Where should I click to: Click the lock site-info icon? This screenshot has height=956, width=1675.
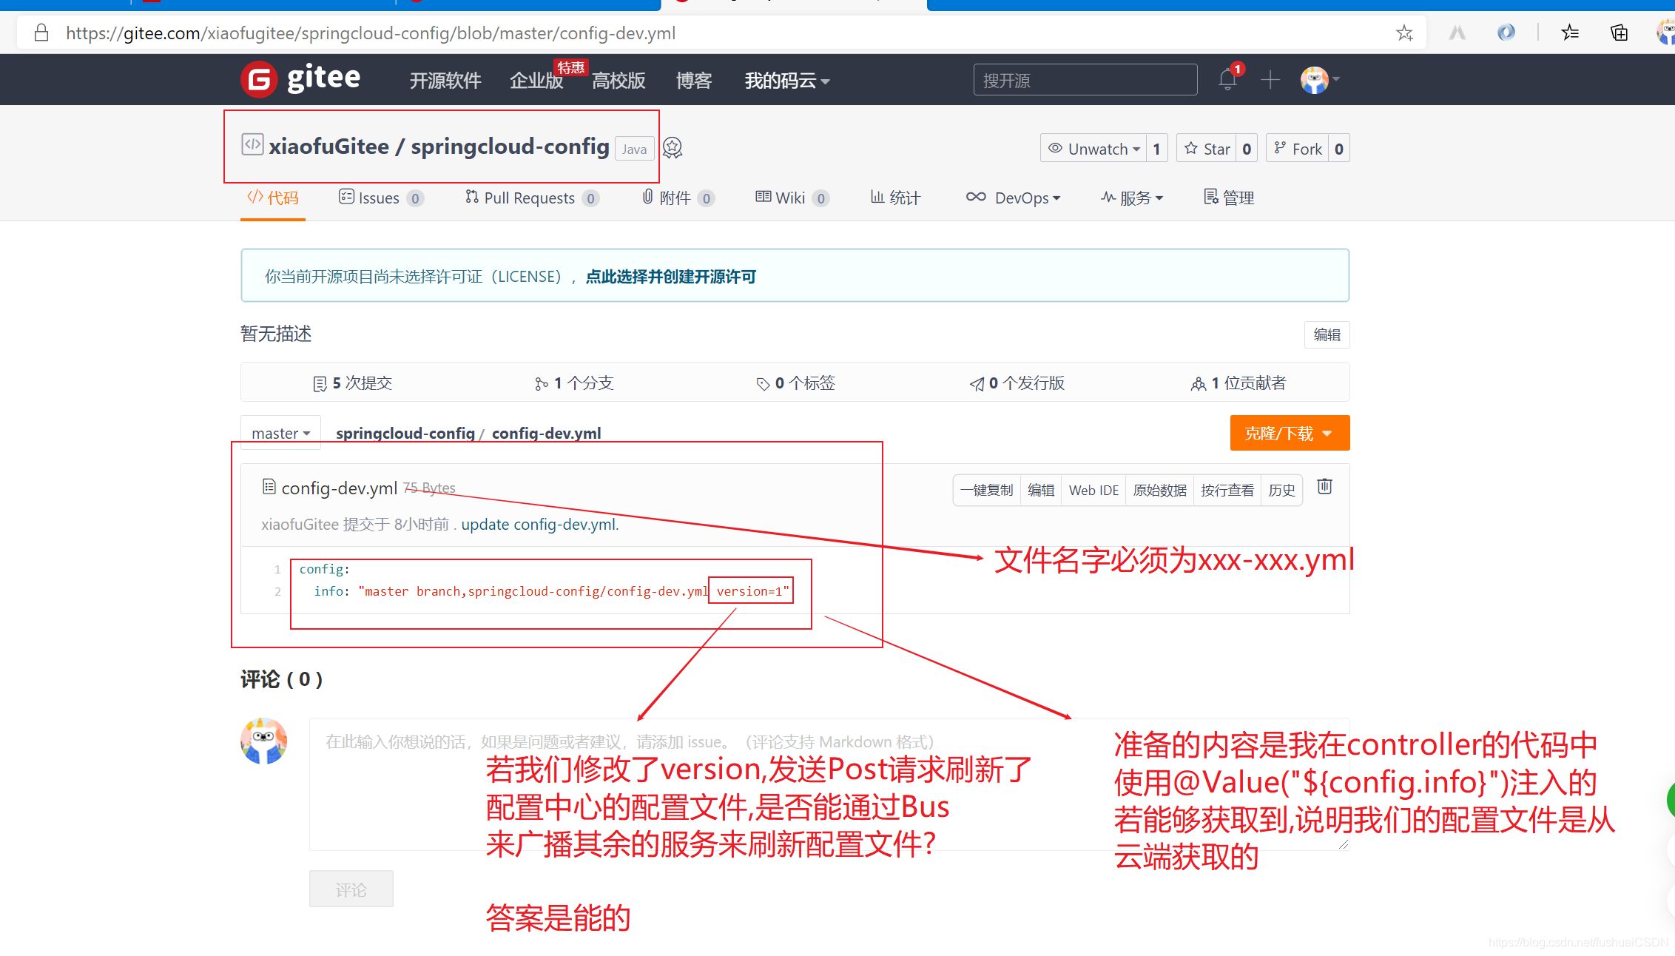[x=41, y=33]
